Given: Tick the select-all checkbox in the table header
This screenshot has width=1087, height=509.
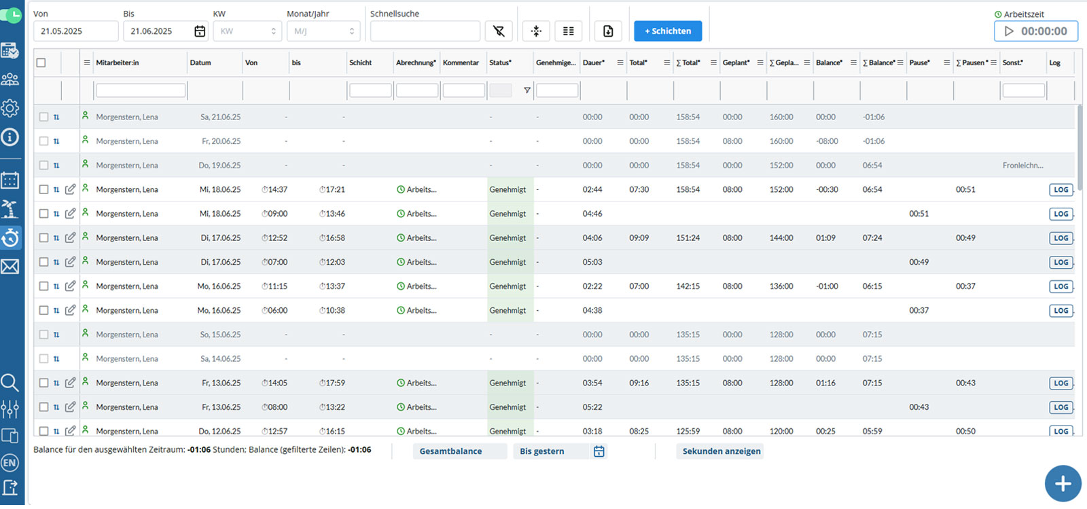Looking at the screenshot, I should [x=41, y=62].
